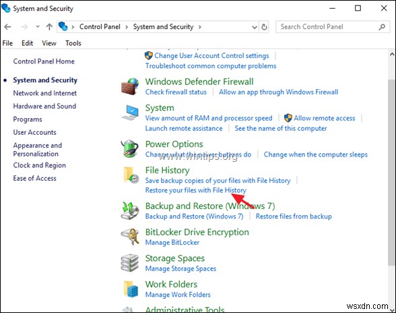Click Change when the computer sleeps
The image size is (396, 313).
[315, 154]
